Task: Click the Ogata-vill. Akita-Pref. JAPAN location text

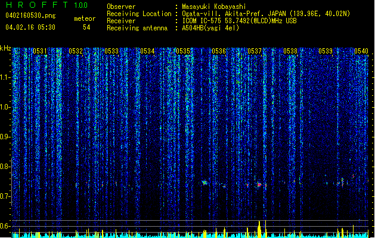Action: tap(266, 14)
